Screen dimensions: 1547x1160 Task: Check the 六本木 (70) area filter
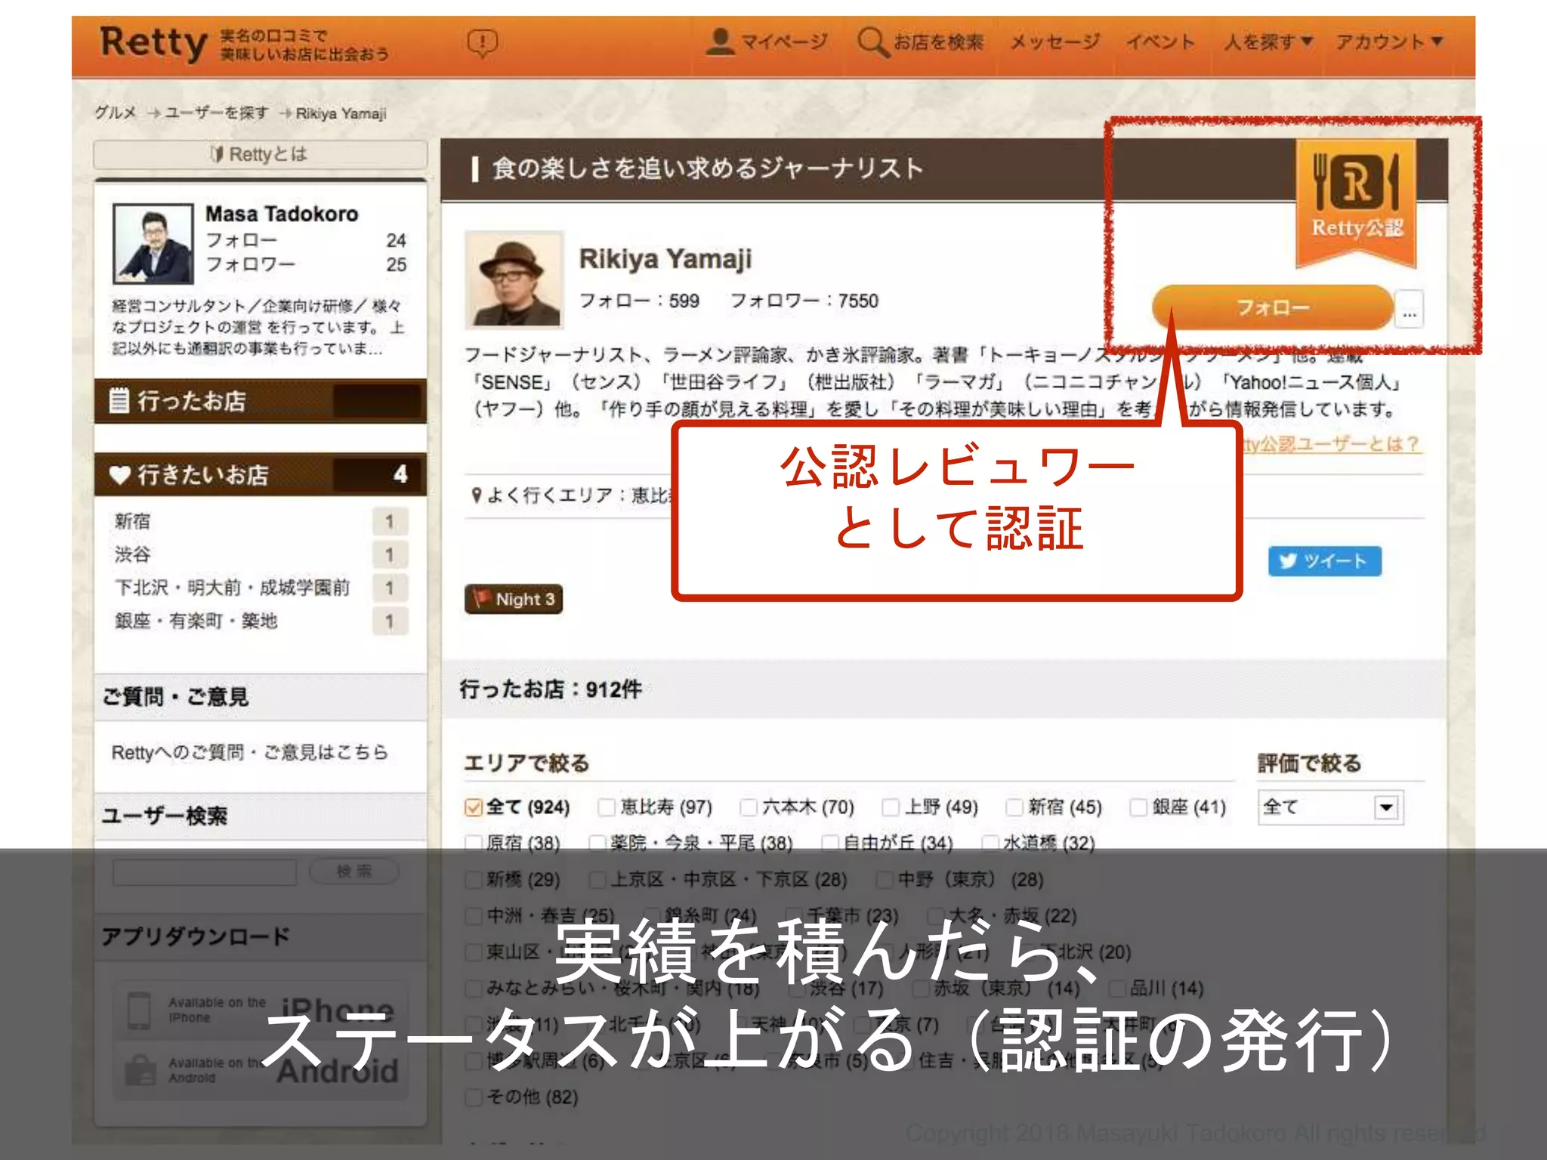(x=748, y=807)
